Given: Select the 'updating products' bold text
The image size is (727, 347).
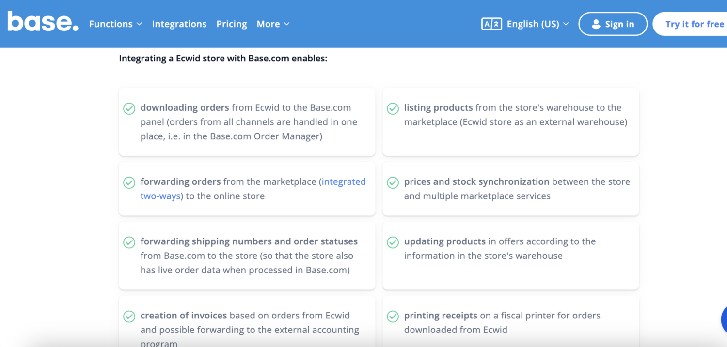Looking at the screenshot, I should tap(445, 241).
